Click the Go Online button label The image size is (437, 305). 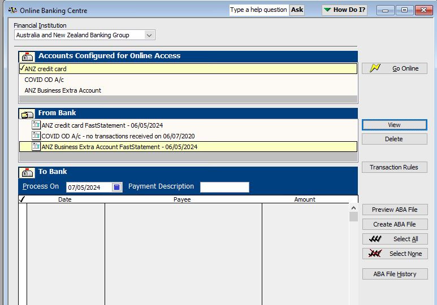[x=405, y=68]
